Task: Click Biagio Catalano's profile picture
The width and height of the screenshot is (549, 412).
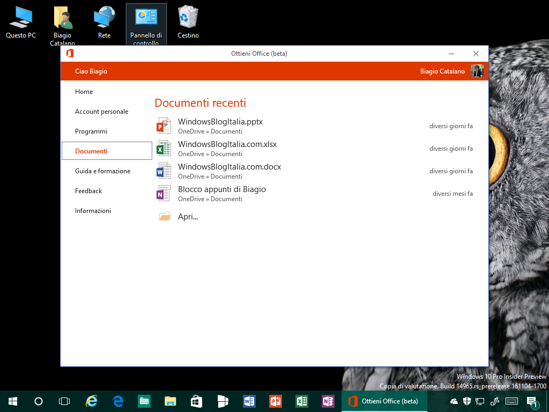Action: point(477,71)
